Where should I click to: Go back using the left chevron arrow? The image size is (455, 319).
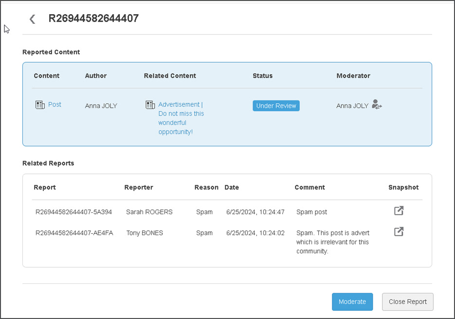pos(32,19)
